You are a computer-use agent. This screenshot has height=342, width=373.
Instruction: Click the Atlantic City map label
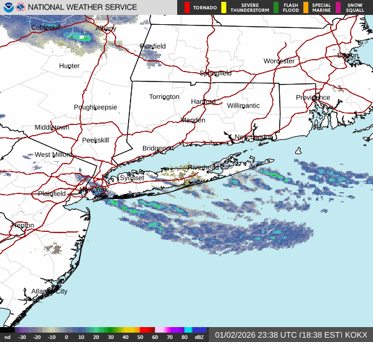pyautogui.click(x=49, y=291)
